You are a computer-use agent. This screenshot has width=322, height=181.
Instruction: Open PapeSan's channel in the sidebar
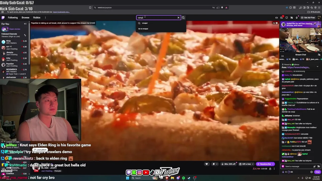point(15,65)
